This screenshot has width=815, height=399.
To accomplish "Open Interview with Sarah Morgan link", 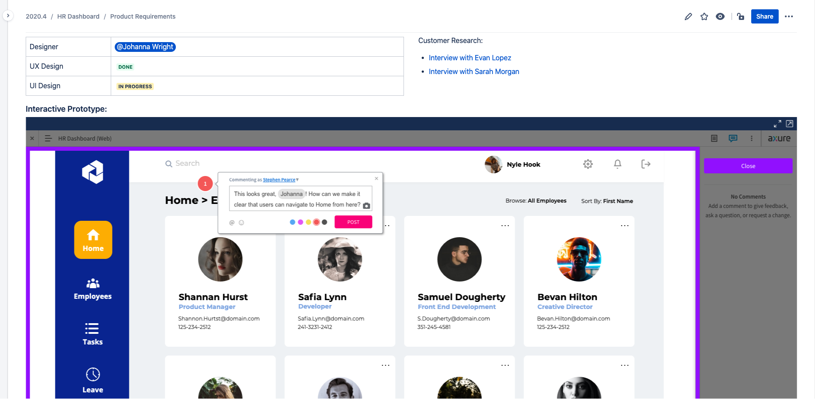I will pos(474,71).
